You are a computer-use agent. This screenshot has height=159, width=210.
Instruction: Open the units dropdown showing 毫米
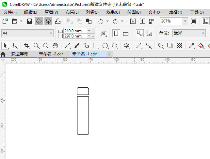(x=189, y=33)
